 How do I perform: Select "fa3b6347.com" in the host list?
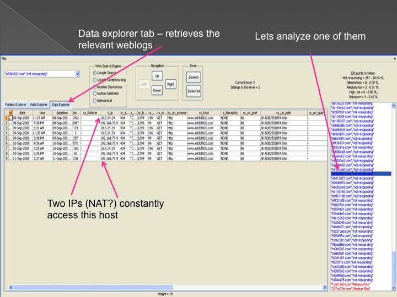click(x=352, y=249)
